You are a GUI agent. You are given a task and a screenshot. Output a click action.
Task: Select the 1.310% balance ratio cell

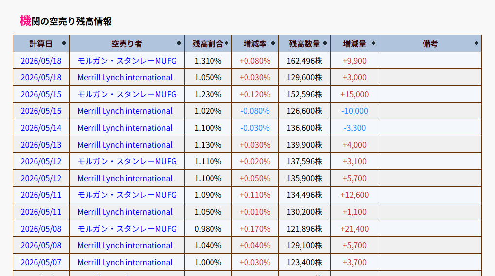pyautogui.click(x=208, y=61)
